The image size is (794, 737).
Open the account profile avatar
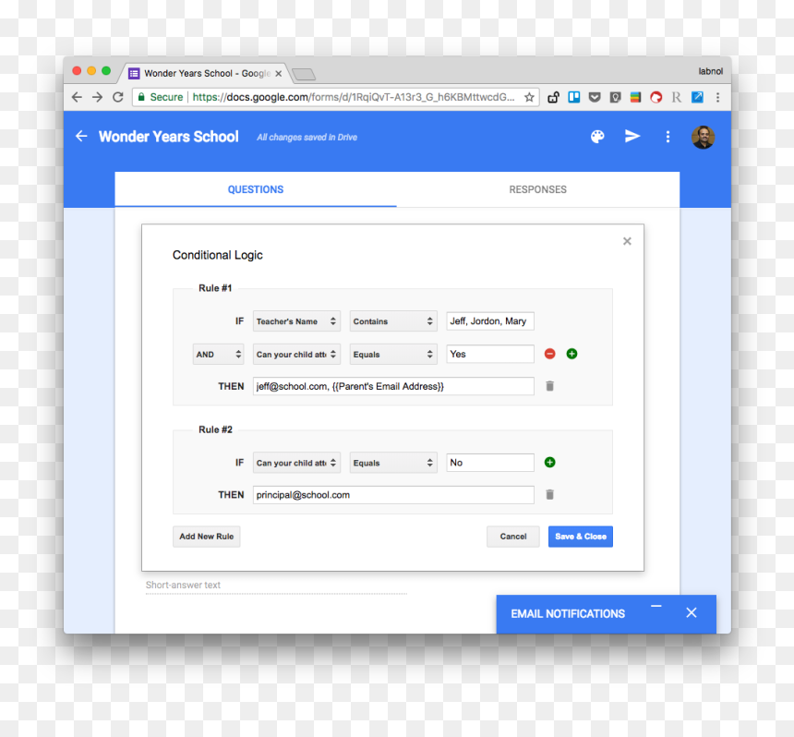click(x=703, y=137)
